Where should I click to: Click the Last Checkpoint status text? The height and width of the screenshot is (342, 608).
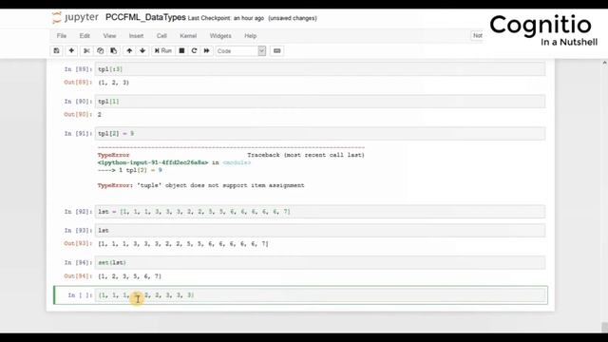coord(226,18)
